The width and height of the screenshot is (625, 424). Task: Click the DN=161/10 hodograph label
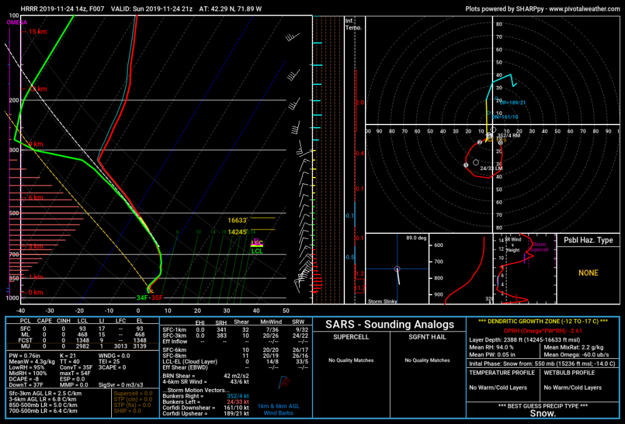pyautogui.click(x=505, y=118)
